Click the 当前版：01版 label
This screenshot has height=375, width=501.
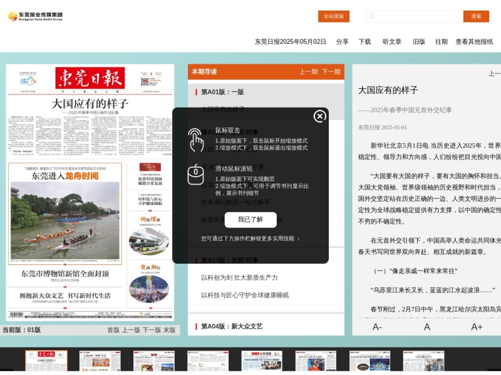[21, 330]
